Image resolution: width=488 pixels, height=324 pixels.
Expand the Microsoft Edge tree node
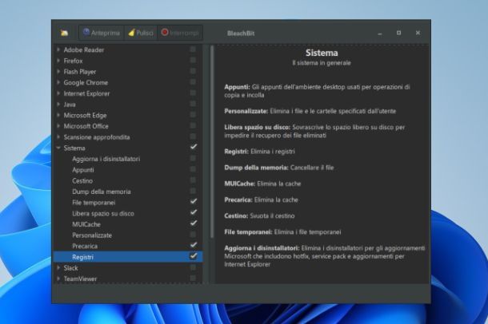(x=58, y=115)
